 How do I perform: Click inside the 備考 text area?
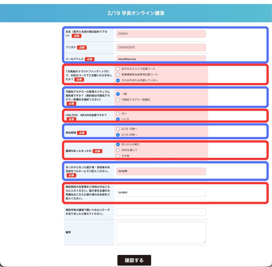(161, 232)
